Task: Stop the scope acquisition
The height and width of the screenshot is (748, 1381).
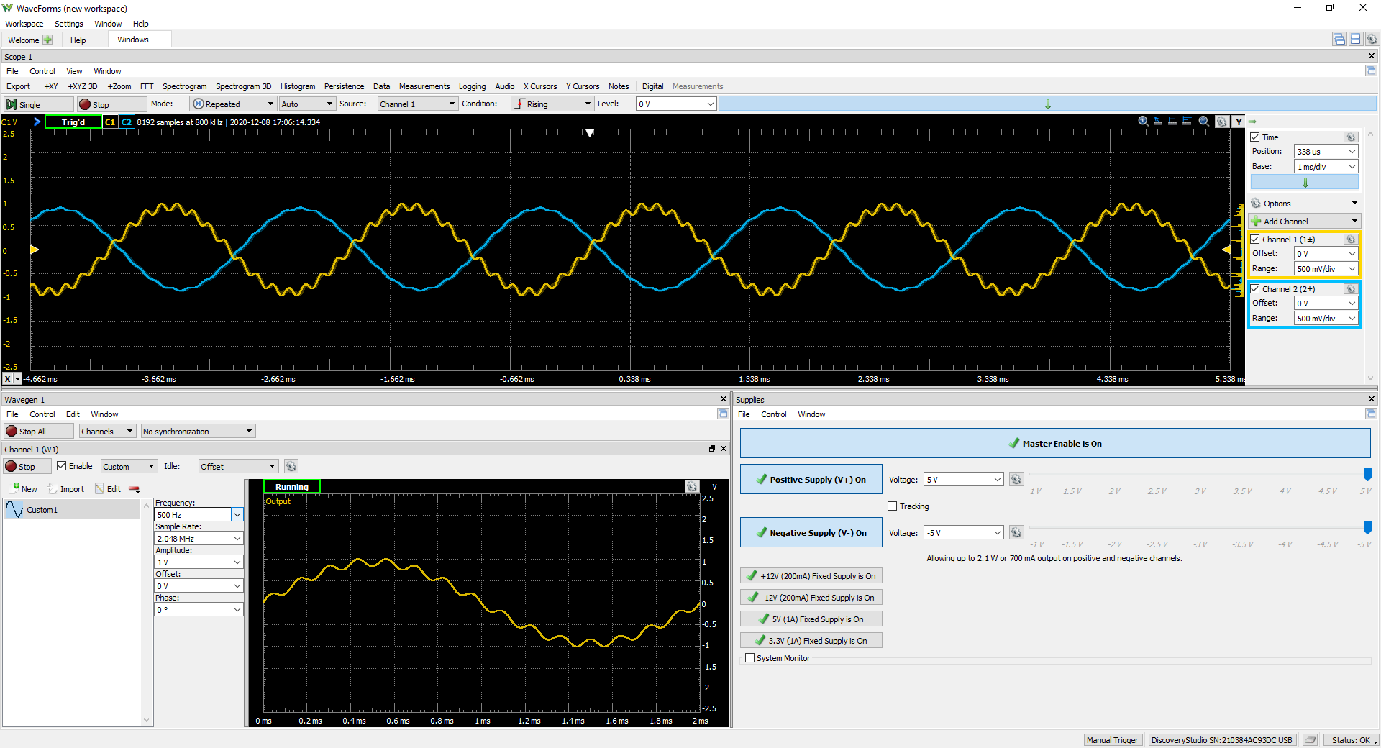Action: click(x=112, y=104)
